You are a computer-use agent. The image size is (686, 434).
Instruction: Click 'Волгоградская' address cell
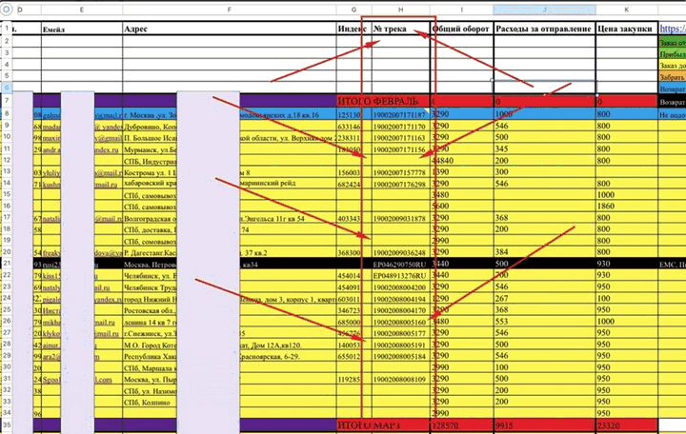[230, 219]
